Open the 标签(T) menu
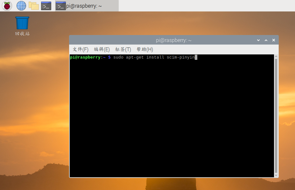295x190 pixels. coord(123,49)
